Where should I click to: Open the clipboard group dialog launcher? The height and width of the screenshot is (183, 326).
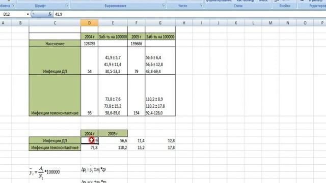pyautogui.click(x=13, y=6)
